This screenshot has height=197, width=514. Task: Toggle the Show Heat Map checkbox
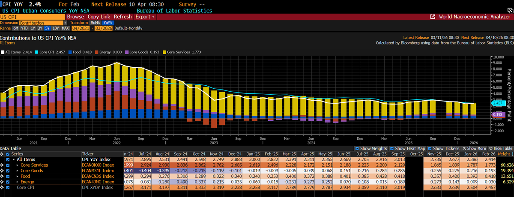tap(391, 148)
